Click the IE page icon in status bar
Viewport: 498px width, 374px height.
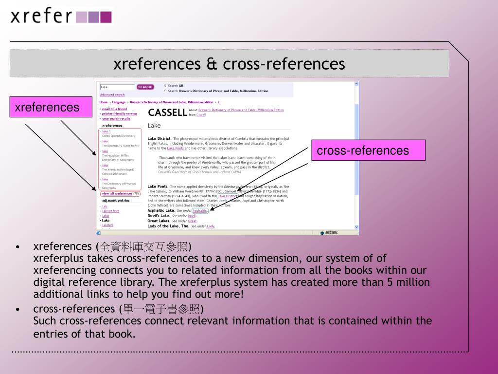click(x=98, y=233)
